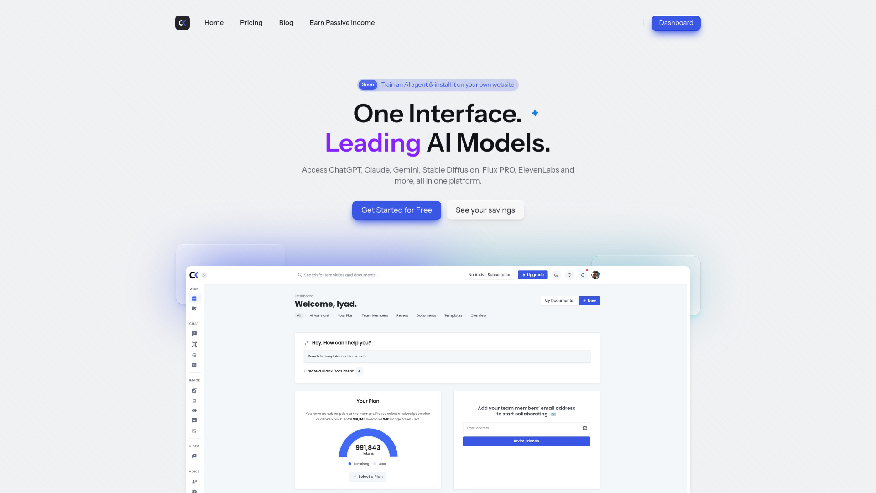
Task: Click the video section icon in sidebar
Action: pyautogui.click(x=194, y=456)
